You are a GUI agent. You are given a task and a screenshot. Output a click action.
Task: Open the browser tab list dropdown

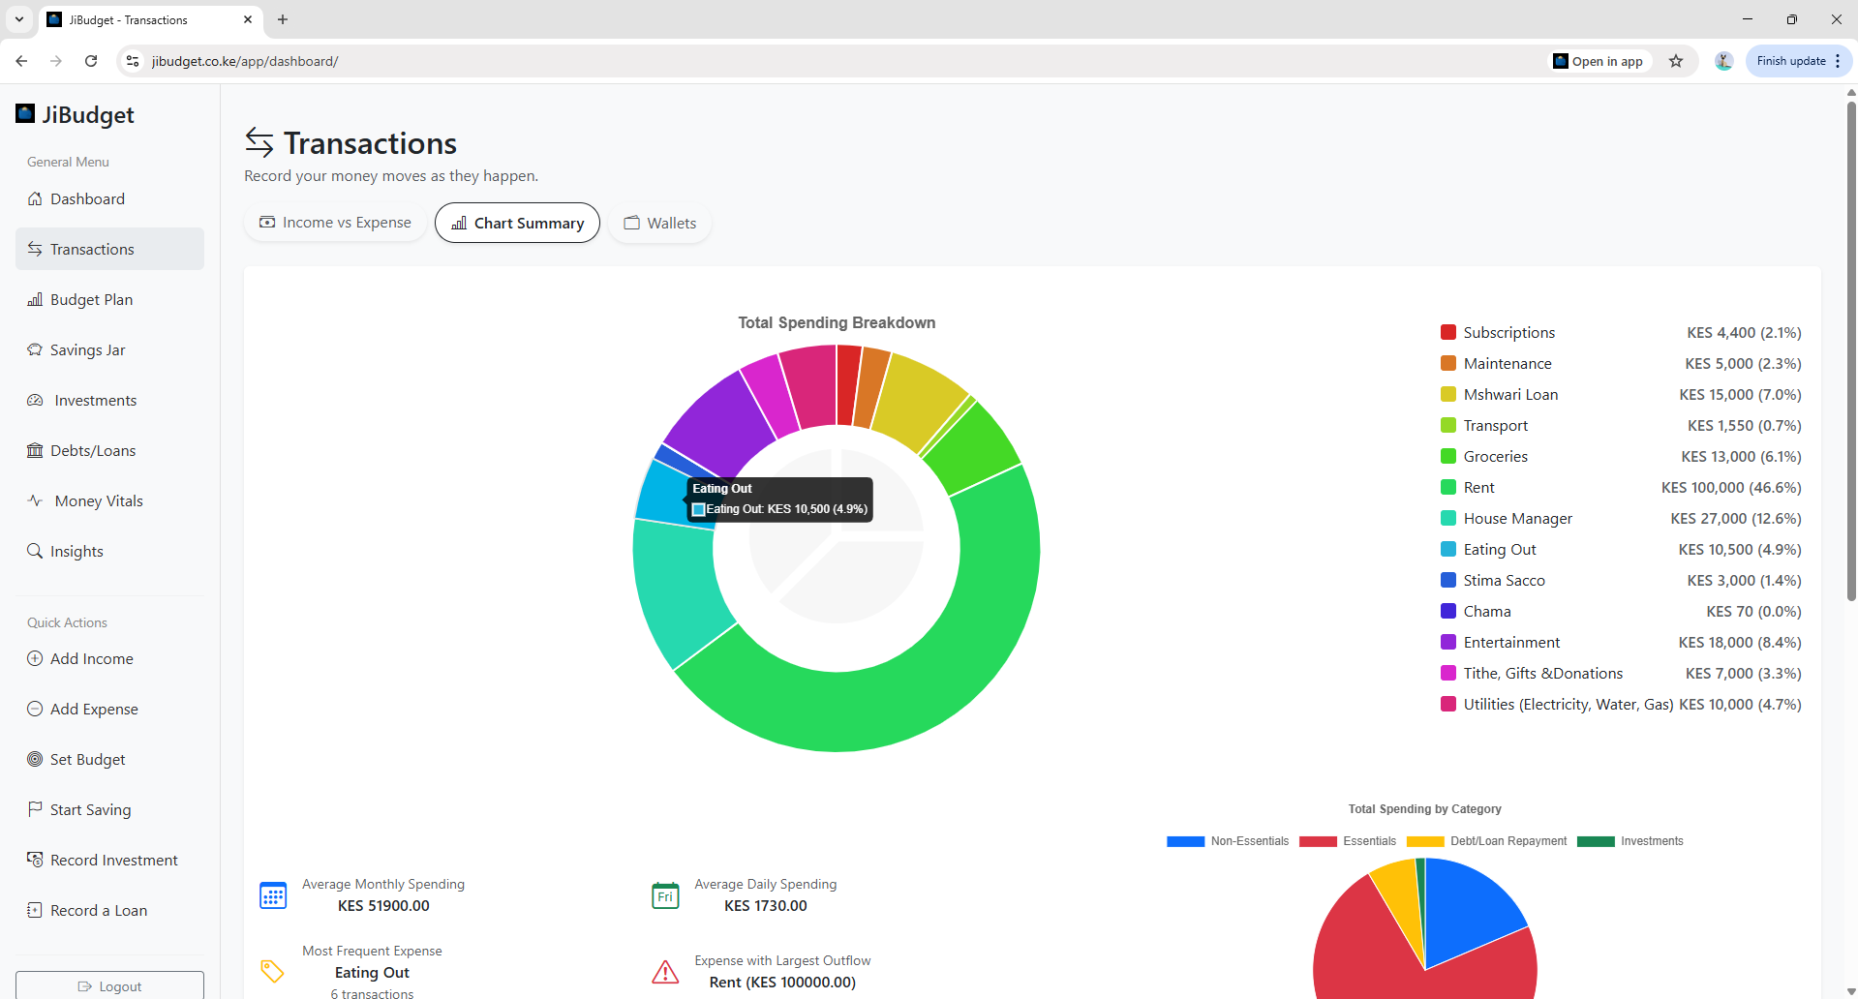18,19
